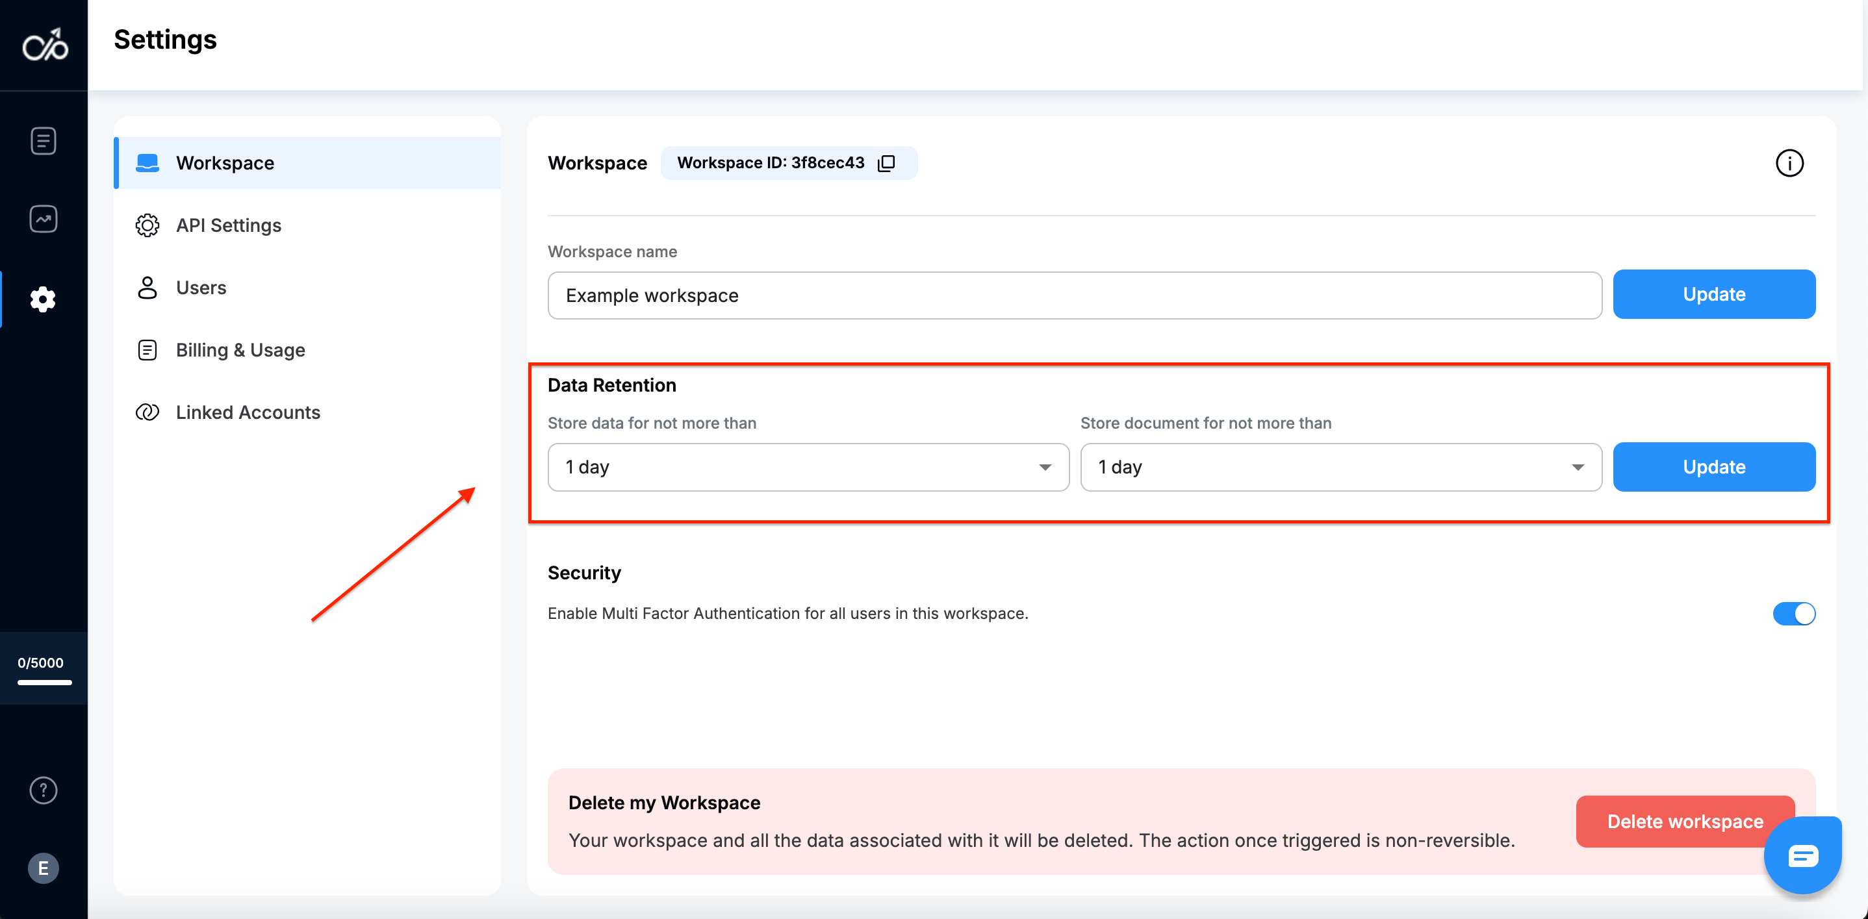Copy the Workspace ID to clipboard
Image resolution: width=1868 pixels, height=919 pixels.
pyautogui.click(x=886, y=163)
